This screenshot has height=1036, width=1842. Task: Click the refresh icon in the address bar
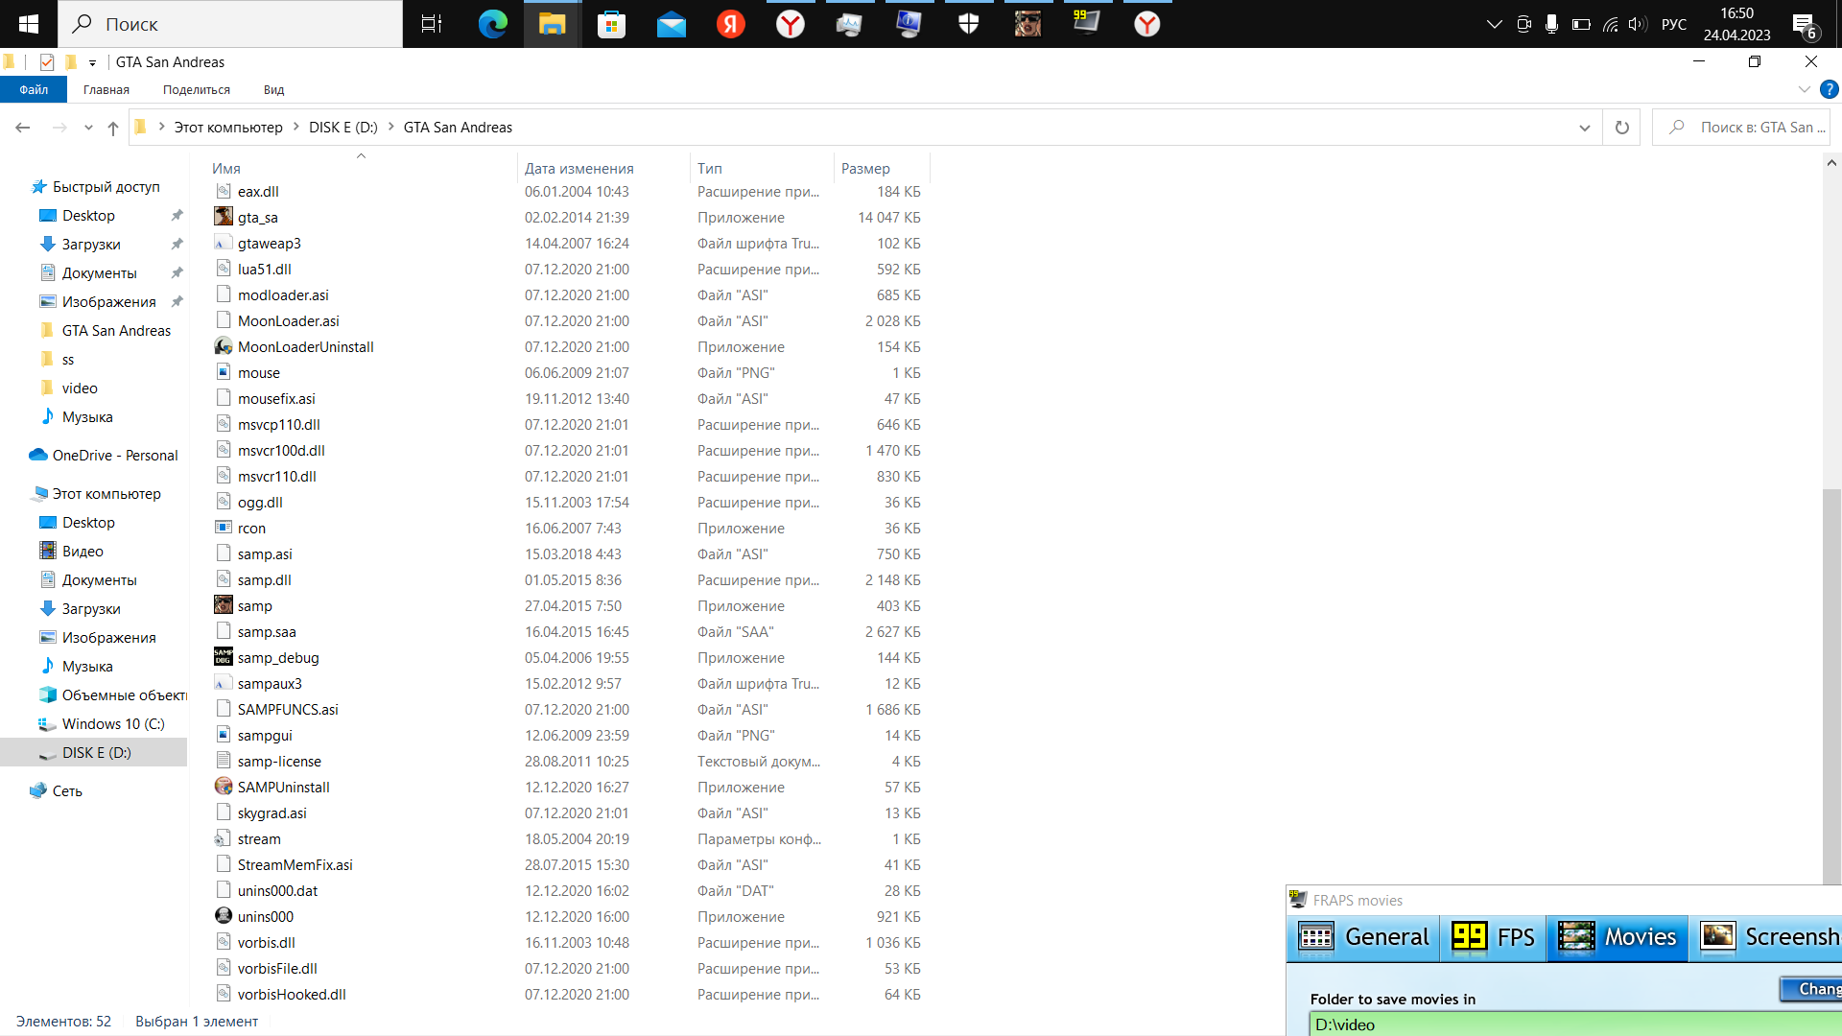pyautogui.click(x=1622, y=128)
